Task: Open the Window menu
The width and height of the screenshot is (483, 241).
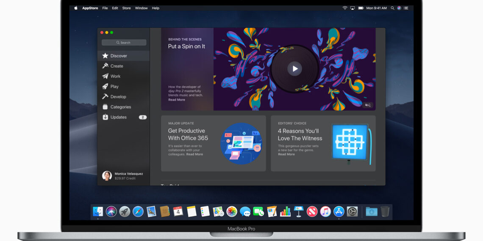Action: pos(141,8)
